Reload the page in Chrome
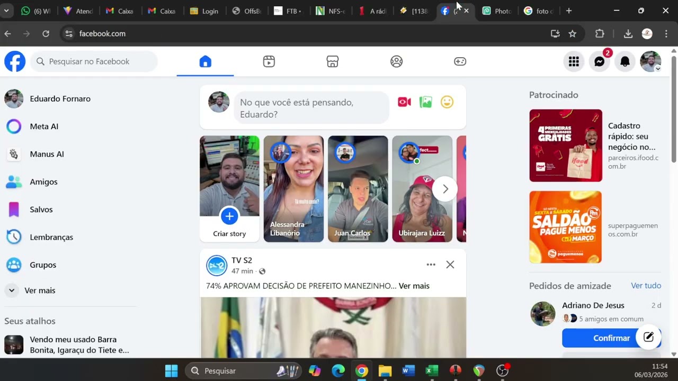Image resolution: width=678 pixels, height=381 pixels. tap(46, 33)
